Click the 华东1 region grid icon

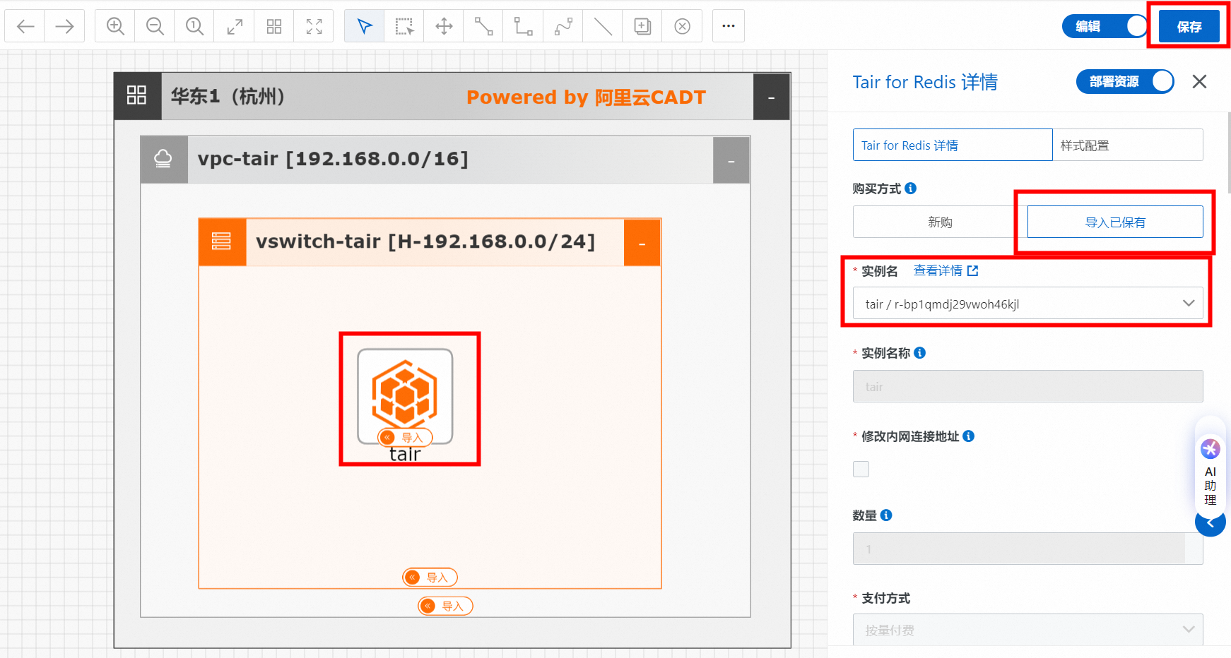pos(137,96)
